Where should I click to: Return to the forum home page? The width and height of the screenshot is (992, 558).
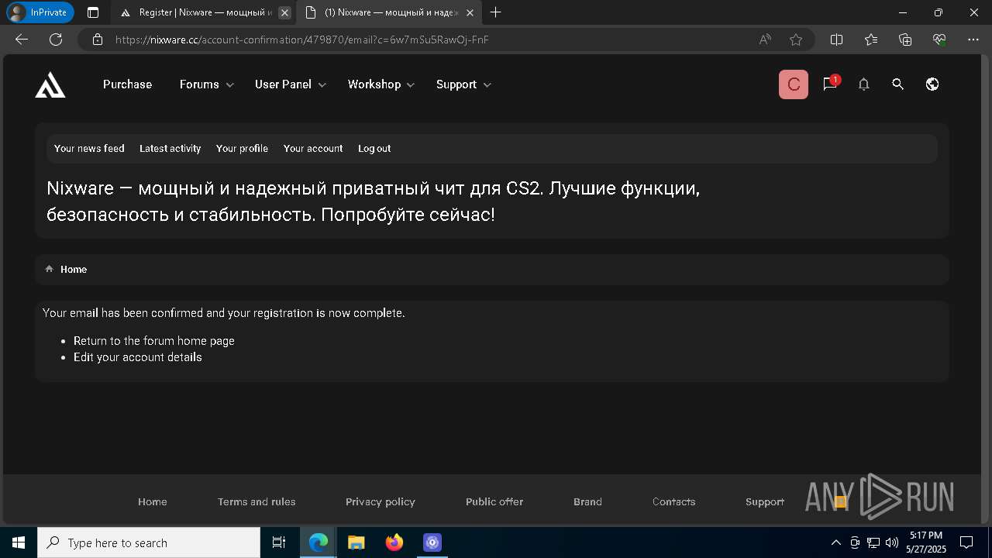[154, 341]
